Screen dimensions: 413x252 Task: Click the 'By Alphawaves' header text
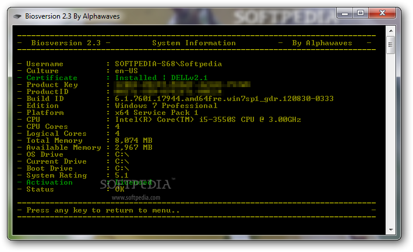pyautogui.click(x=322, y=43)
